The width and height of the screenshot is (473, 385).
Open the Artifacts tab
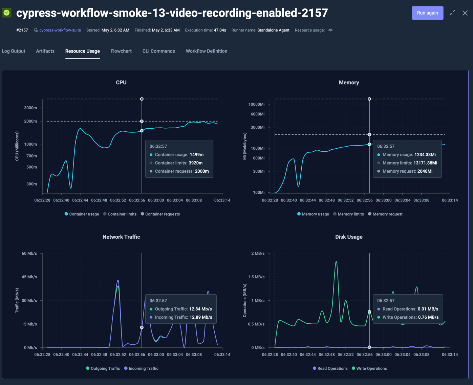click(45, 51)
